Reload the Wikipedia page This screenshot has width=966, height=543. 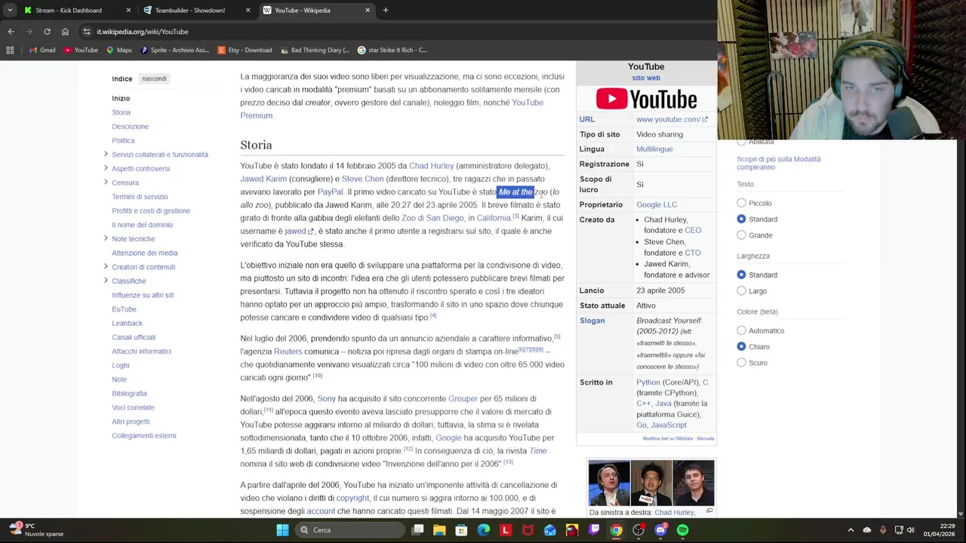47,32
